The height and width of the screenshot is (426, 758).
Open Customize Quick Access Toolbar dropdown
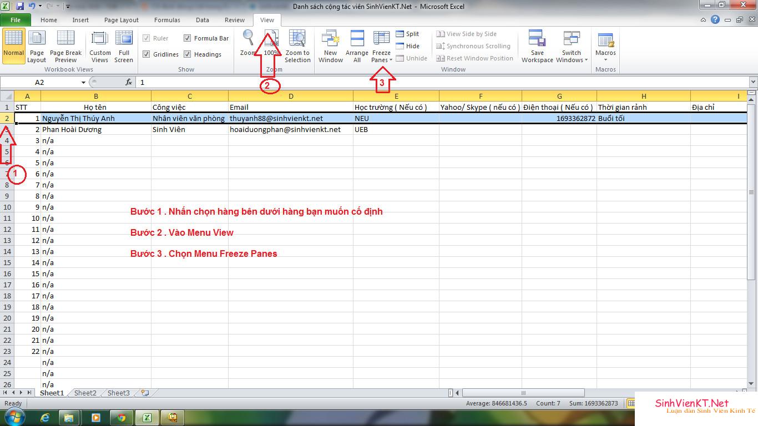68,7
